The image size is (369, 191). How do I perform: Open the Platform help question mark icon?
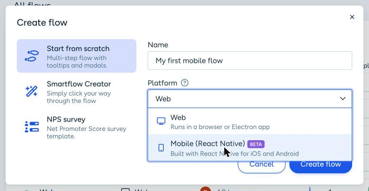tap(185, 83)
